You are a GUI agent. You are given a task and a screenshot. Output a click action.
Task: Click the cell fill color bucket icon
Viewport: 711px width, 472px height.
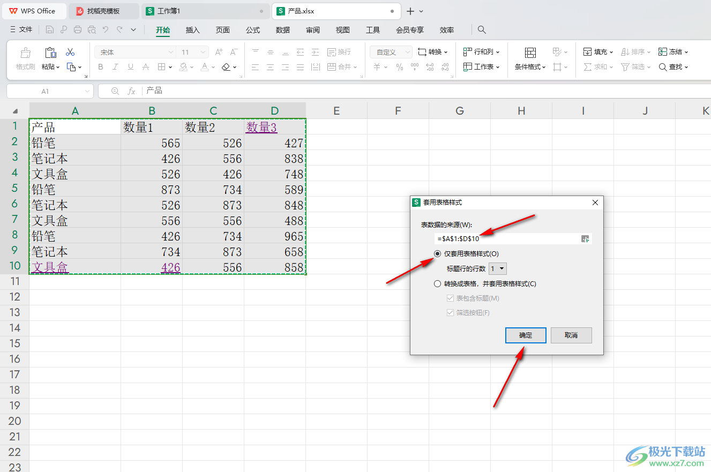(184, 67)
